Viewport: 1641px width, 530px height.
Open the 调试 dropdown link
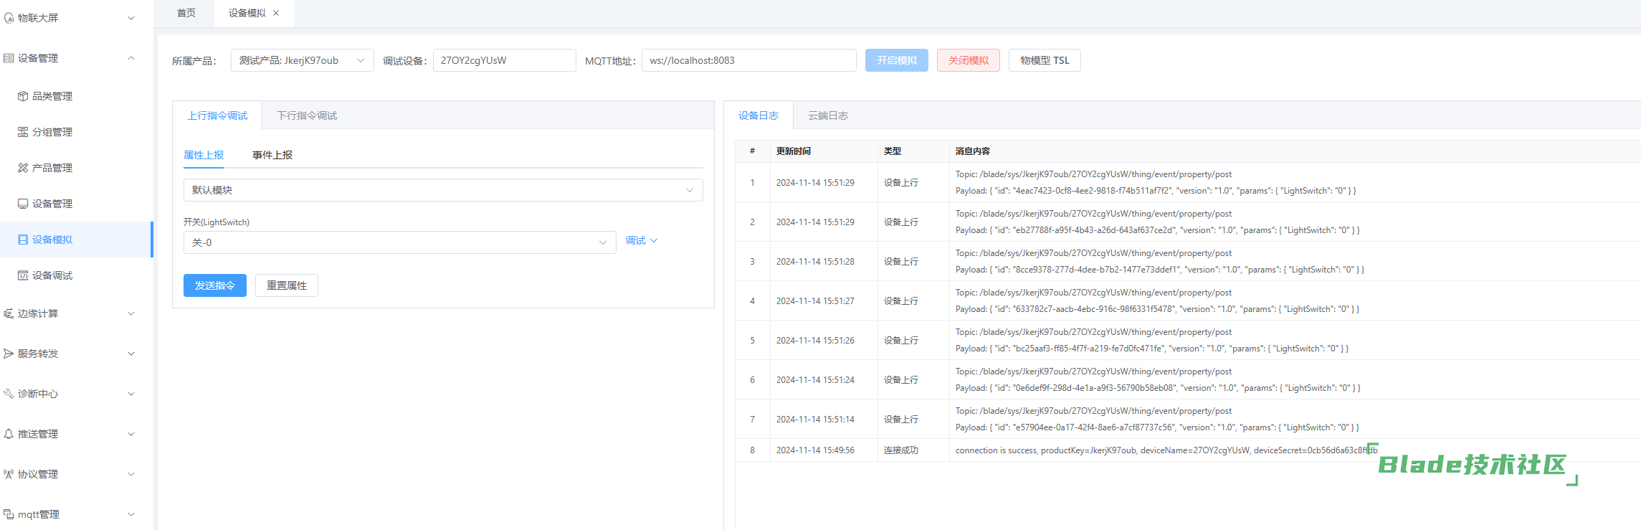pos(641,240)
